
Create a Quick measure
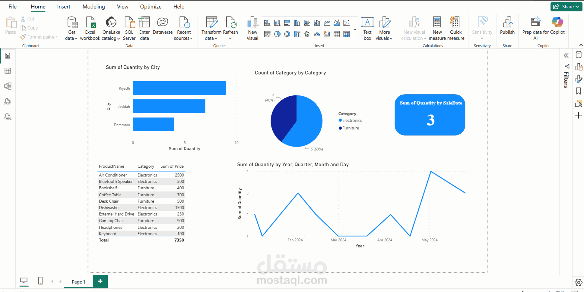coord(455,29)
